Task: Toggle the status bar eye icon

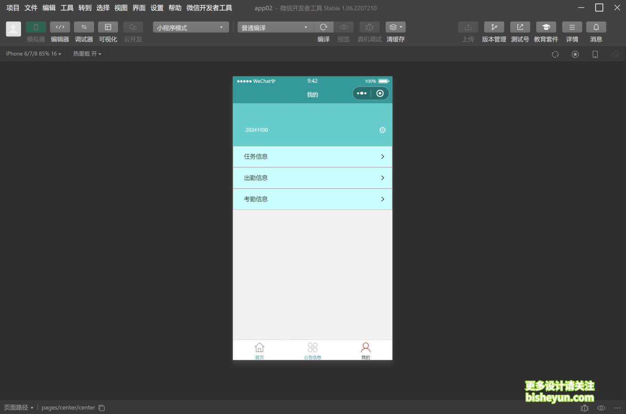Action: pos(601,408)
